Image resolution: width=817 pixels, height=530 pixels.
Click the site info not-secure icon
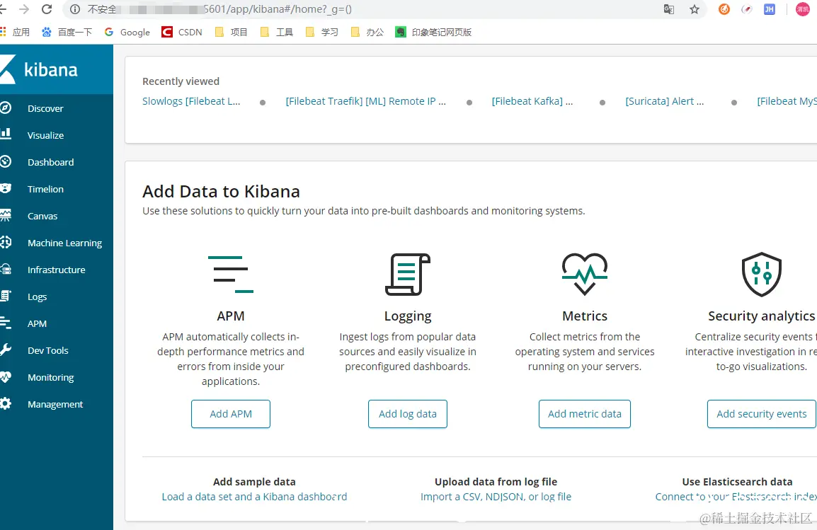coord(75,9)
